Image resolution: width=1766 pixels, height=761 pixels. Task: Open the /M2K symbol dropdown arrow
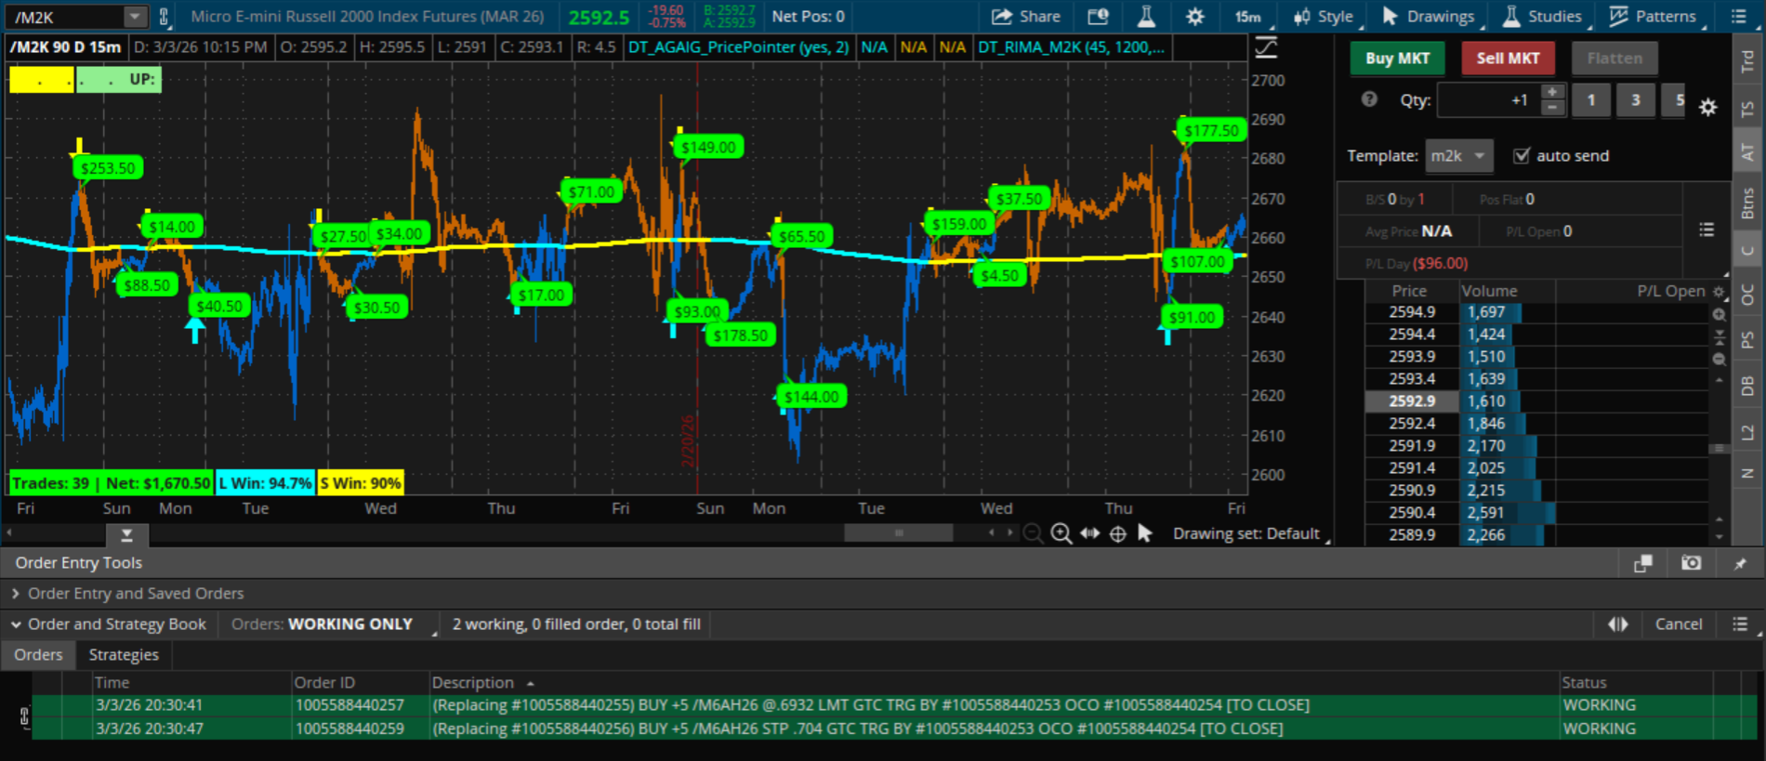pos(135,17)
